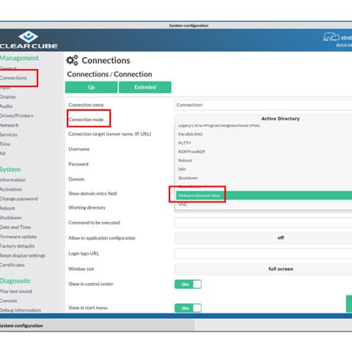Click the Management section heading

pos(19,58)
